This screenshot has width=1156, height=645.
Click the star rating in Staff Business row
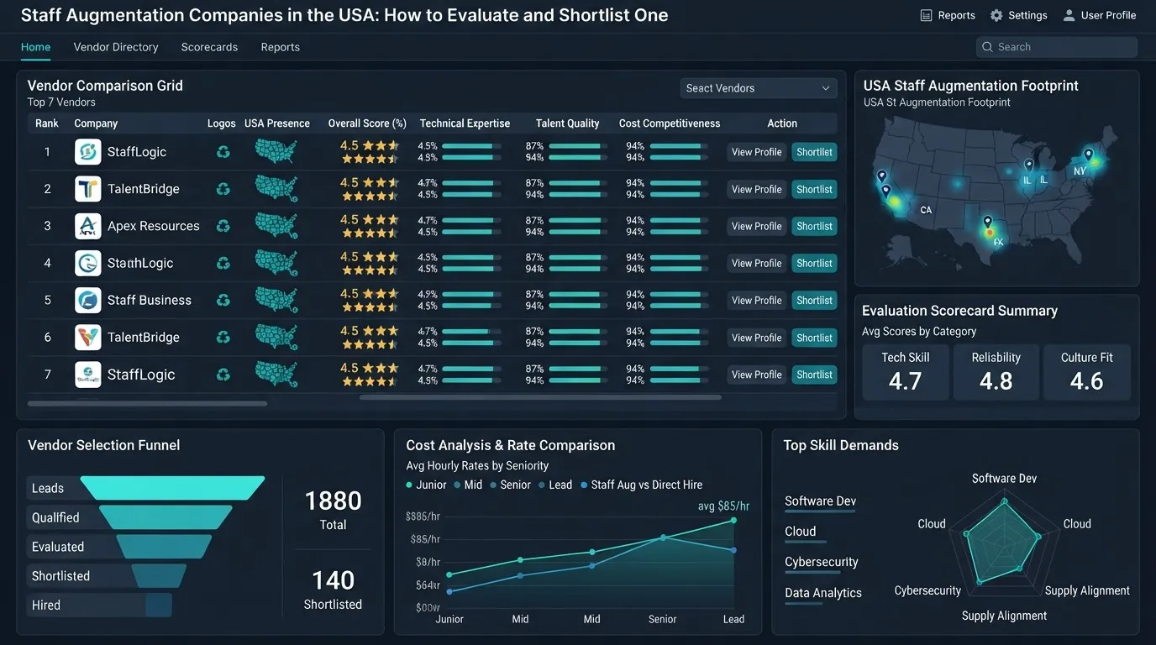370,300
